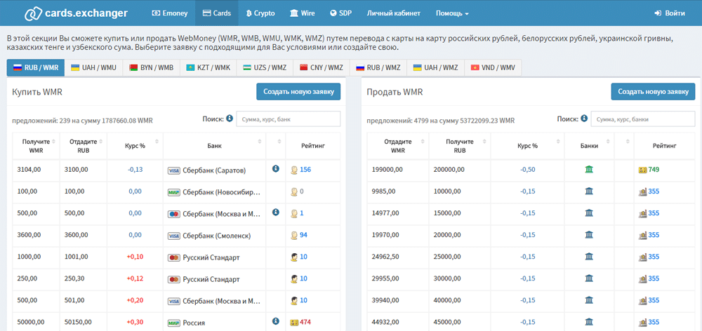Screen dimensions: 702x331
Task: Sort buy table by Получите WMR
Action: click(36, 146)
